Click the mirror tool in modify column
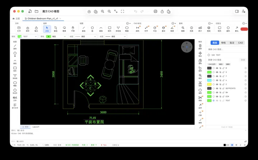 click(200, 84)
